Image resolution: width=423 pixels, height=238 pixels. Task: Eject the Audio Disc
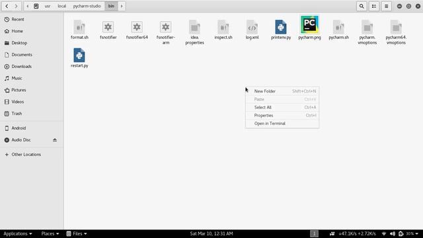click(55, 139)
